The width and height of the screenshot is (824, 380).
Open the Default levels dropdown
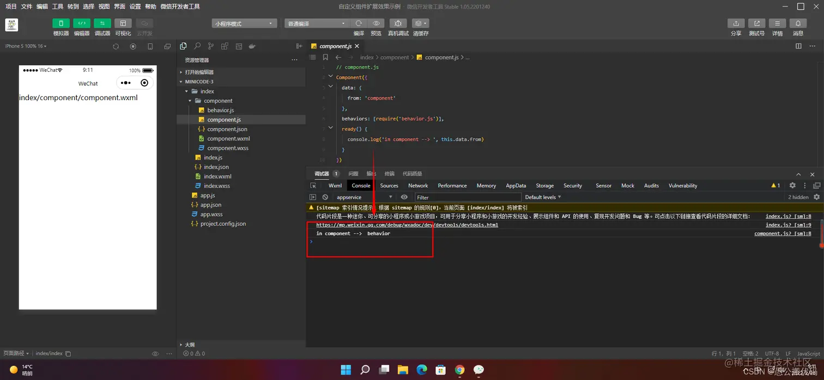coord(543,197)
